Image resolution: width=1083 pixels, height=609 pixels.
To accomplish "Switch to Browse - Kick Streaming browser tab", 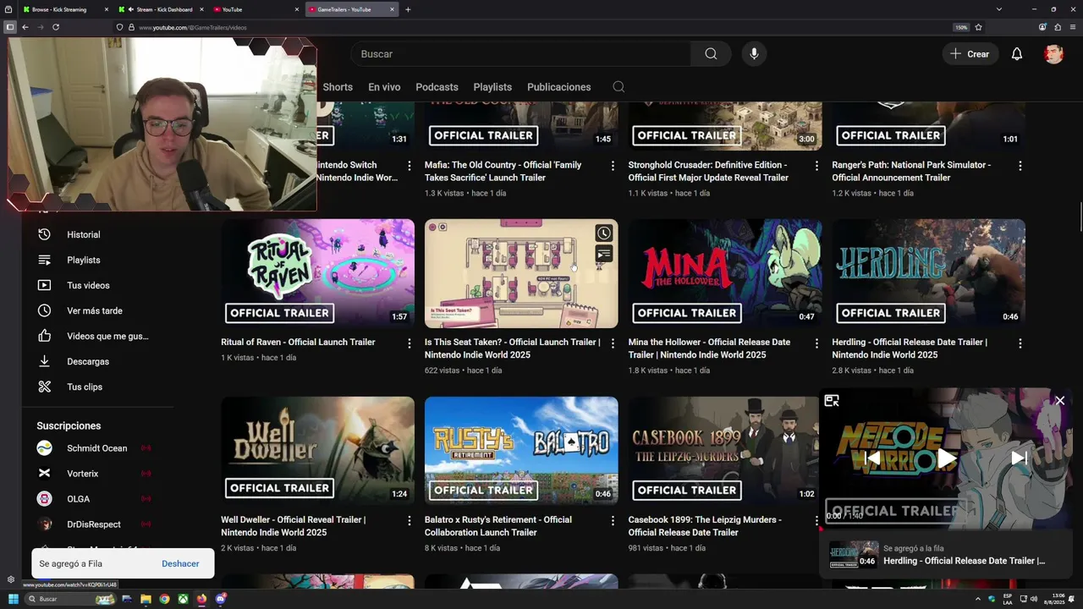I will pyautogui.click(x=64, y=9).
